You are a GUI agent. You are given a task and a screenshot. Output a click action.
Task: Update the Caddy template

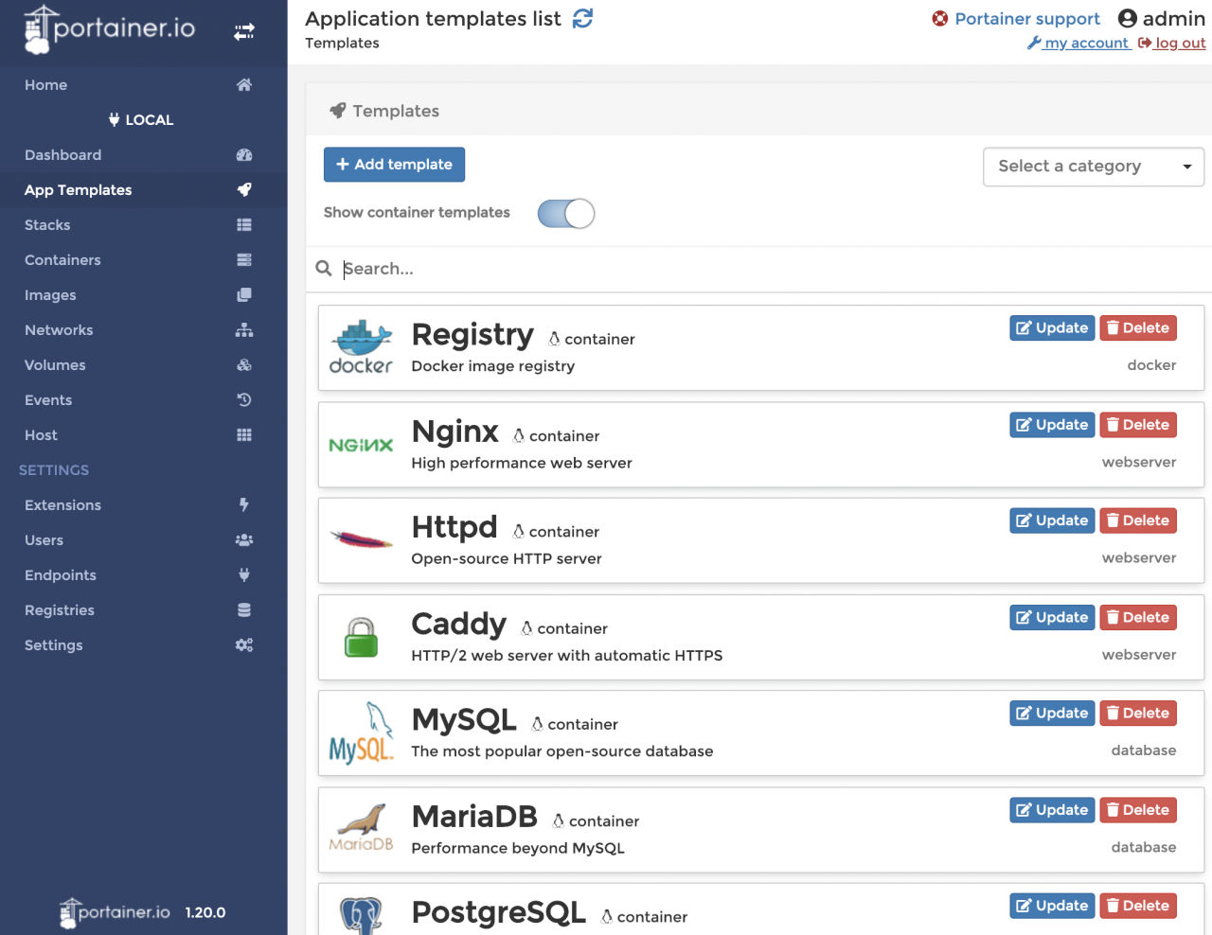pyautogui.click(x=1052, y=617)
